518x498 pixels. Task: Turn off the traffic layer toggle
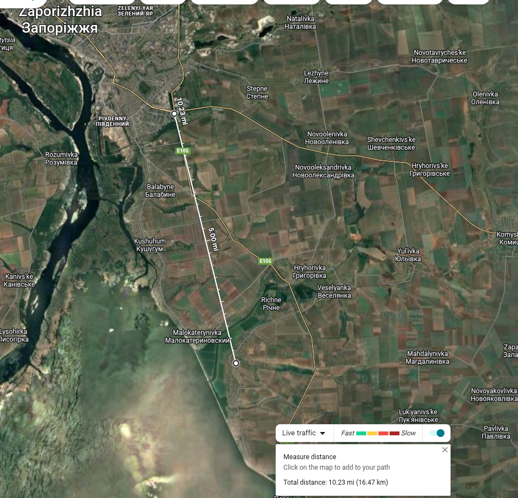tap(437, 433)
